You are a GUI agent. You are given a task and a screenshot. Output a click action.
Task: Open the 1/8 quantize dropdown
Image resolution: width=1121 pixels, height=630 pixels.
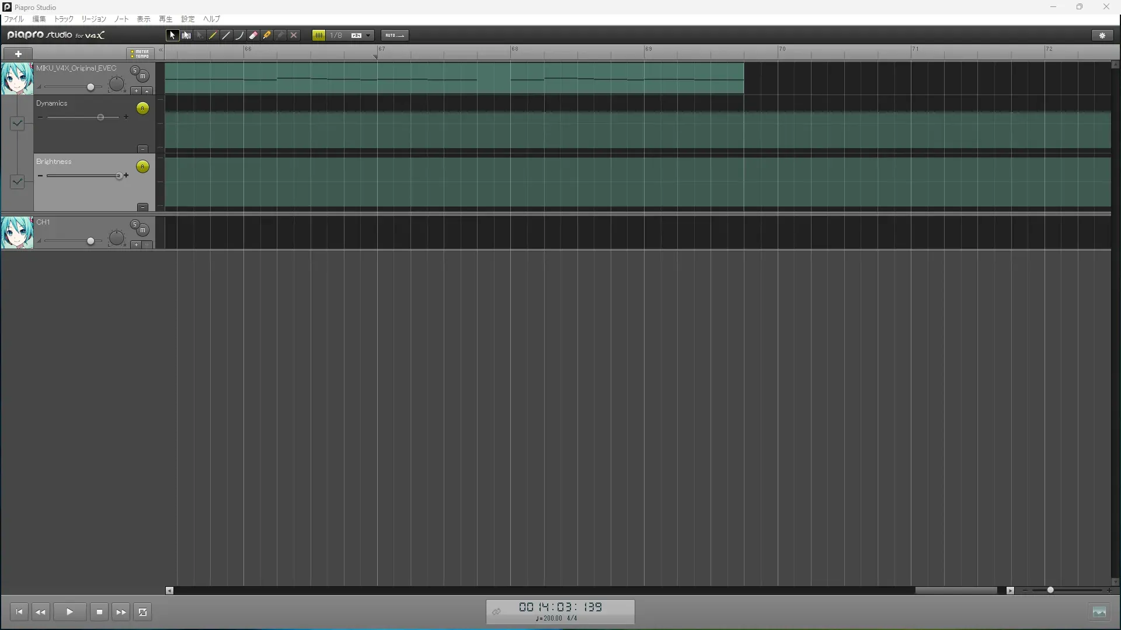(368, 36)
